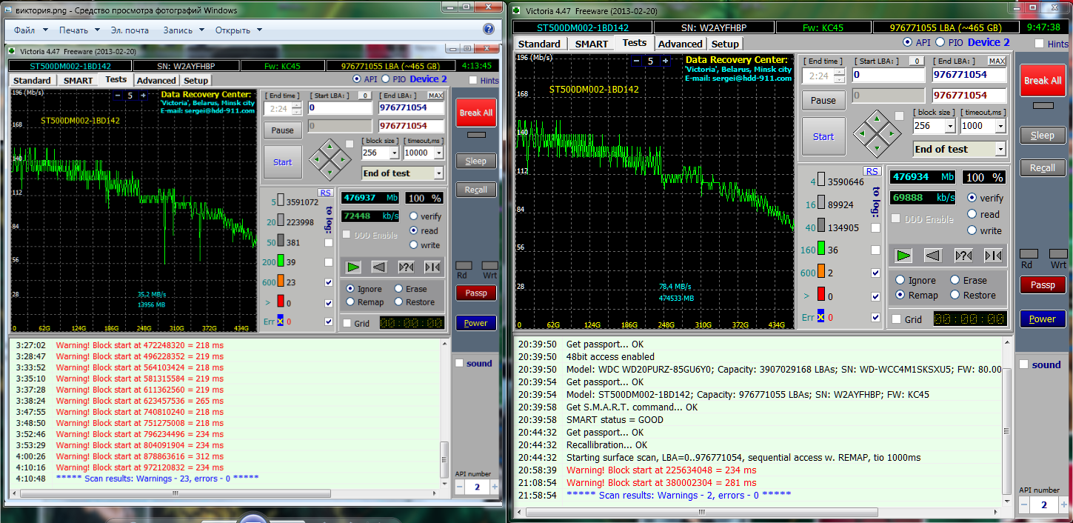The height and width of the screenshot is (523, 1073).
Task: Choose the Ignore option while Remap is selected
Action: (x=900, y=280)
